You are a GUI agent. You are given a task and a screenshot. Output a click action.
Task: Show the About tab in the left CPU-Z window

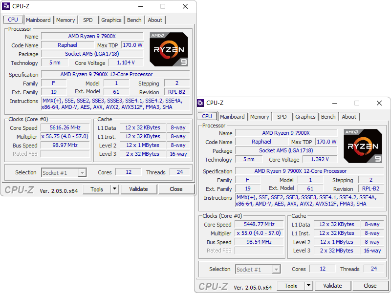click(155, 20)
